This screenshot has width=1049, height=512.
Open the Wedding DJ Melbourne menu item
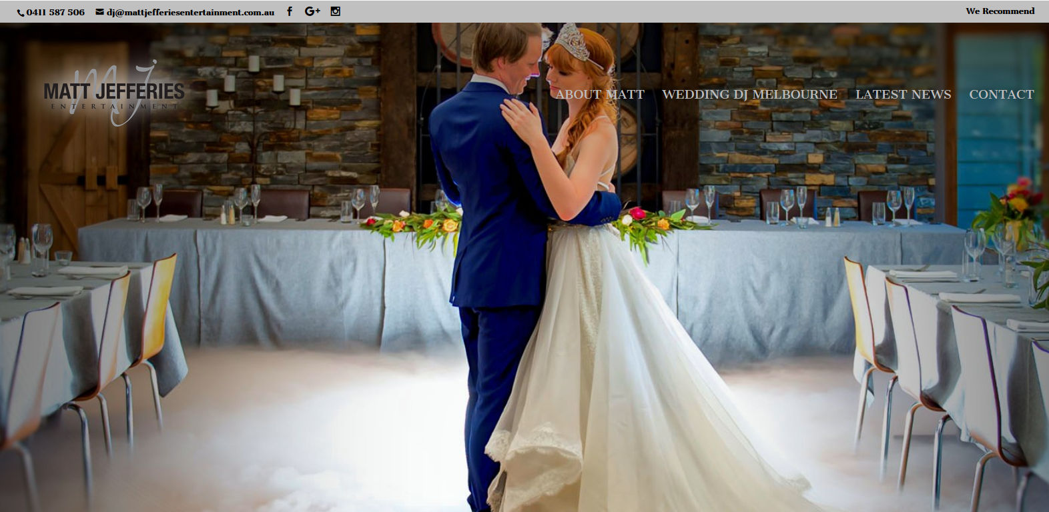749,95
